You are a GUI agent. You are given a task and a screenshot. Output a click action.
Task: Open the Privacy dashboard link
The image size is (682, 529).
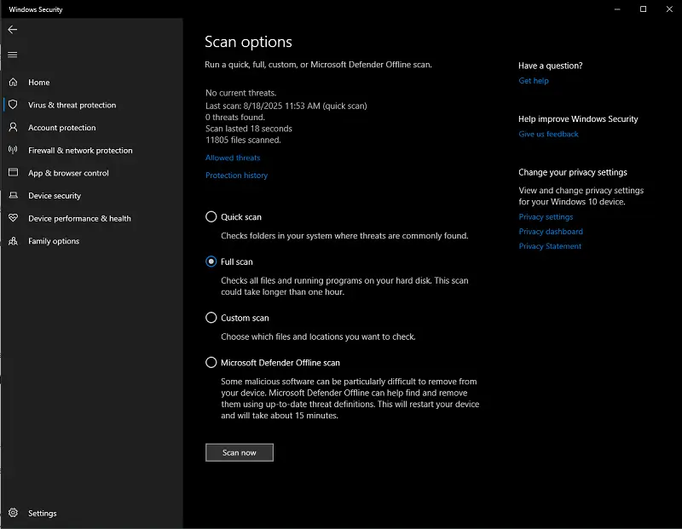[551, 232]
